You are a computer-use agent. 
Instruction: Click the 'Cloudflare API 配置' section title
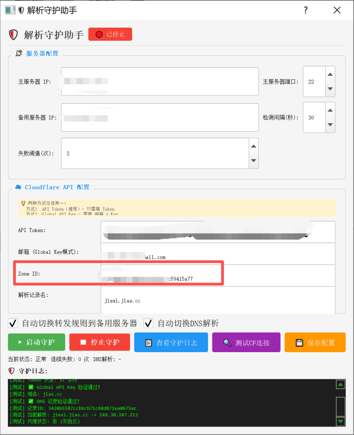[57, 187]
